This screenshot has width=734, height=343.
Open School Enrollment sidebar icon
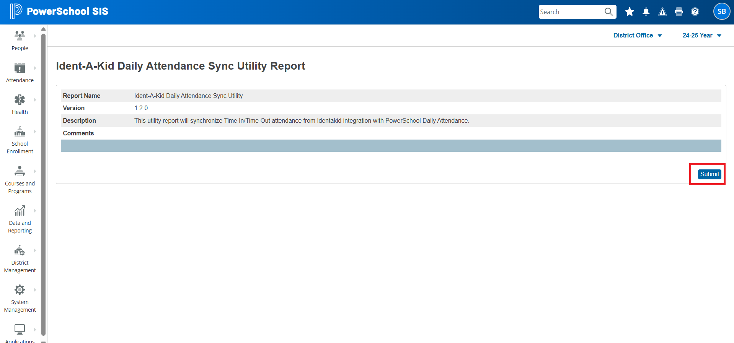20,132
